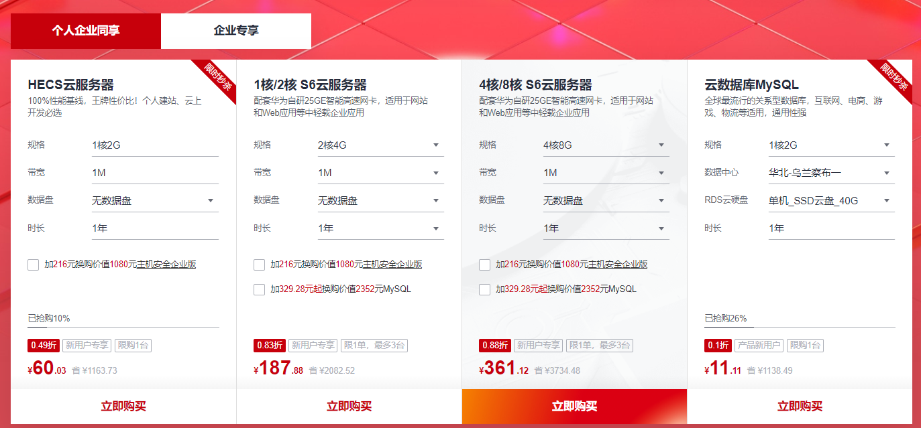Tick 加216元换购 checkbox in HECS云服务器 card
Image resolution: width=921 pixels, height=428 pixels.
[x=34, y=265]
